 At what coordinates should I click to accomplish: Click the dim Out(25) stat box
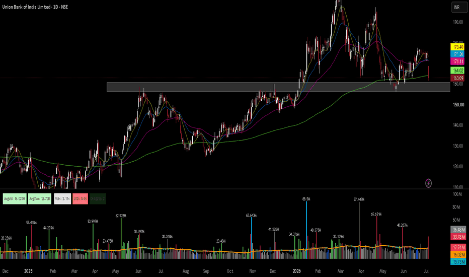click(x=98, y=199)
